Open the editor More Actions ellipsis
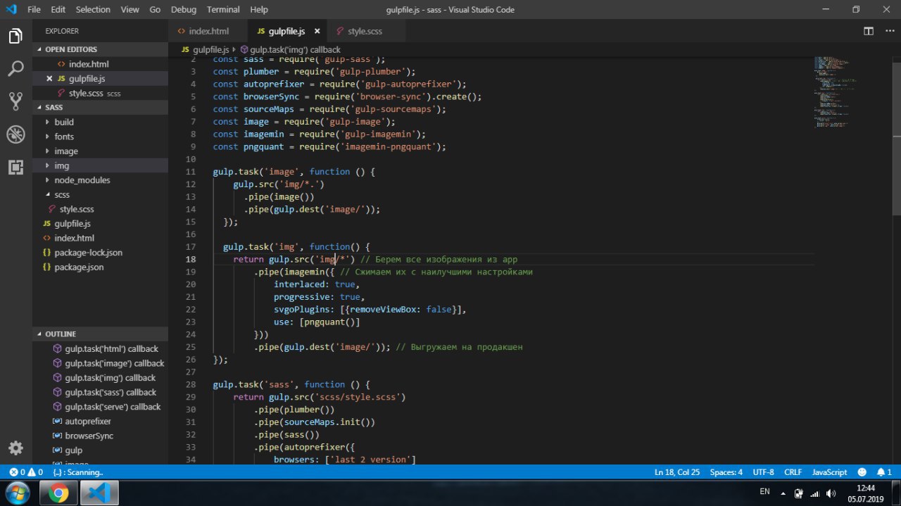Screen dimensions: 901x506 (888, 31)
